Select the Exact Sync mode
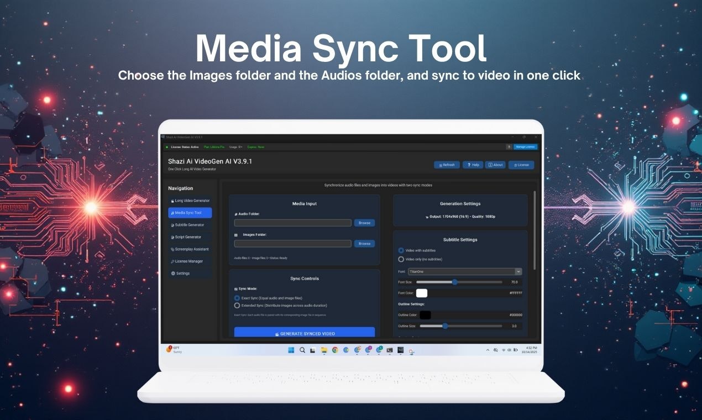The height and width of the screenshot is (420, 702). point(237,298)
